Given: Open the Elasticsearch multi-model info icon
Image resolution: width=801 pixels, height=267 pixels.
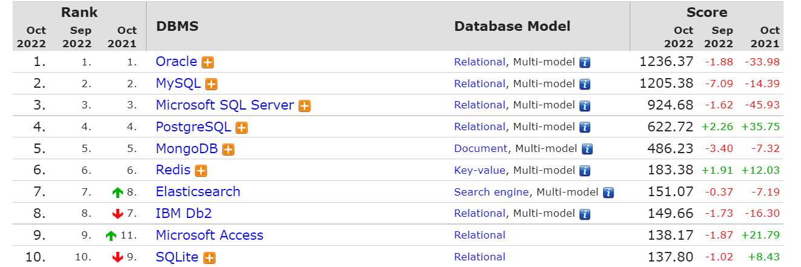Looking at the screenshot, I should pos(608,193).
